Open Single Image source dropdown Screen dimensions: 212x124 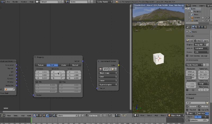click(x=108, y=73)
